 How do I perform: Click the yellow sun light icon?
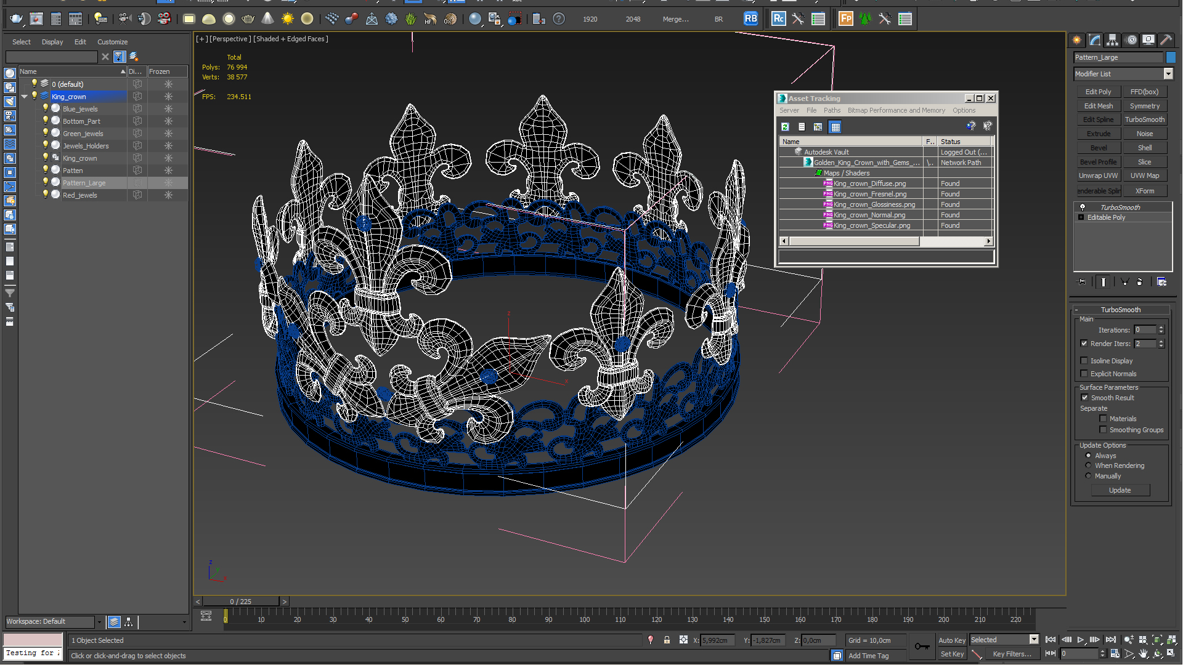[x=288, y=19]
